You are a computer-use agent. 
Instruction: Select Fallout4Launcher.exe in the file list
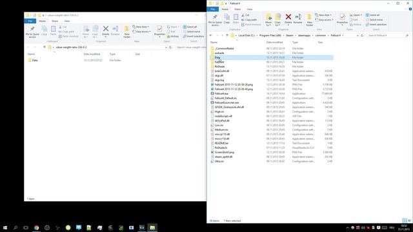pyautogui.click(x=227, y=102)
